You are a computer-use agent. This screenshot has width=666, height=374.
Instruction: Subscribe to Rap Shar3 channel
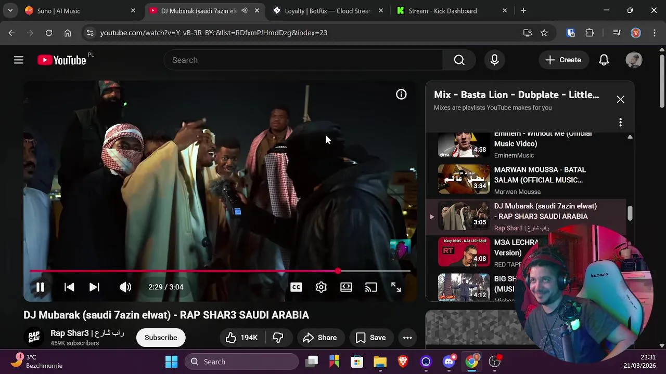[x=161, y=338]
